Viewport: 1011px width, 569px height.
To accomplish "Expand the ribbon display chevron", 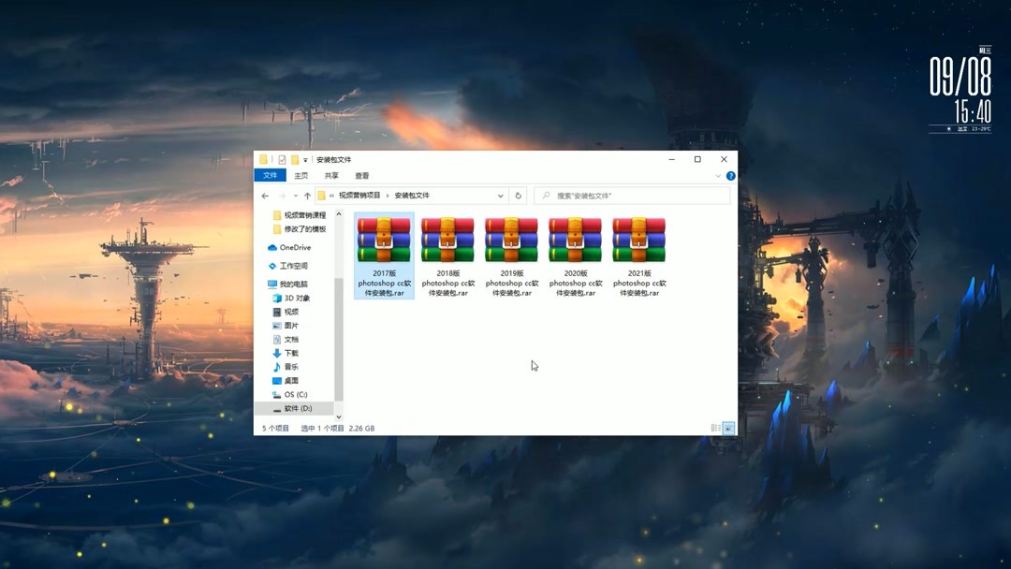I will tap(717, 175).
